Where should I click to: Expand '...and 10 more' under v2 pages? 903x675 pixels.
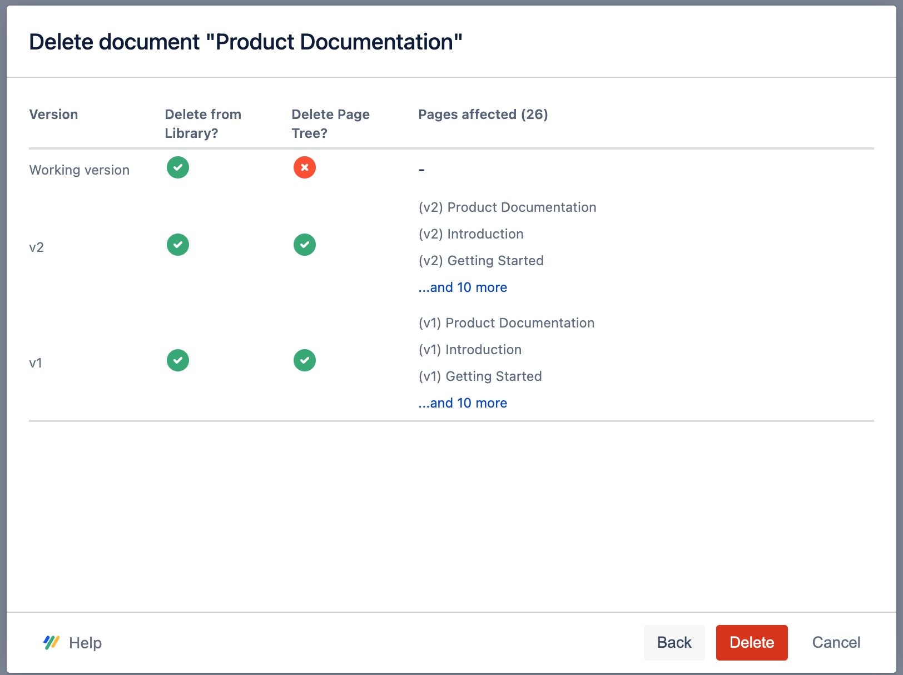click(463, 287)
